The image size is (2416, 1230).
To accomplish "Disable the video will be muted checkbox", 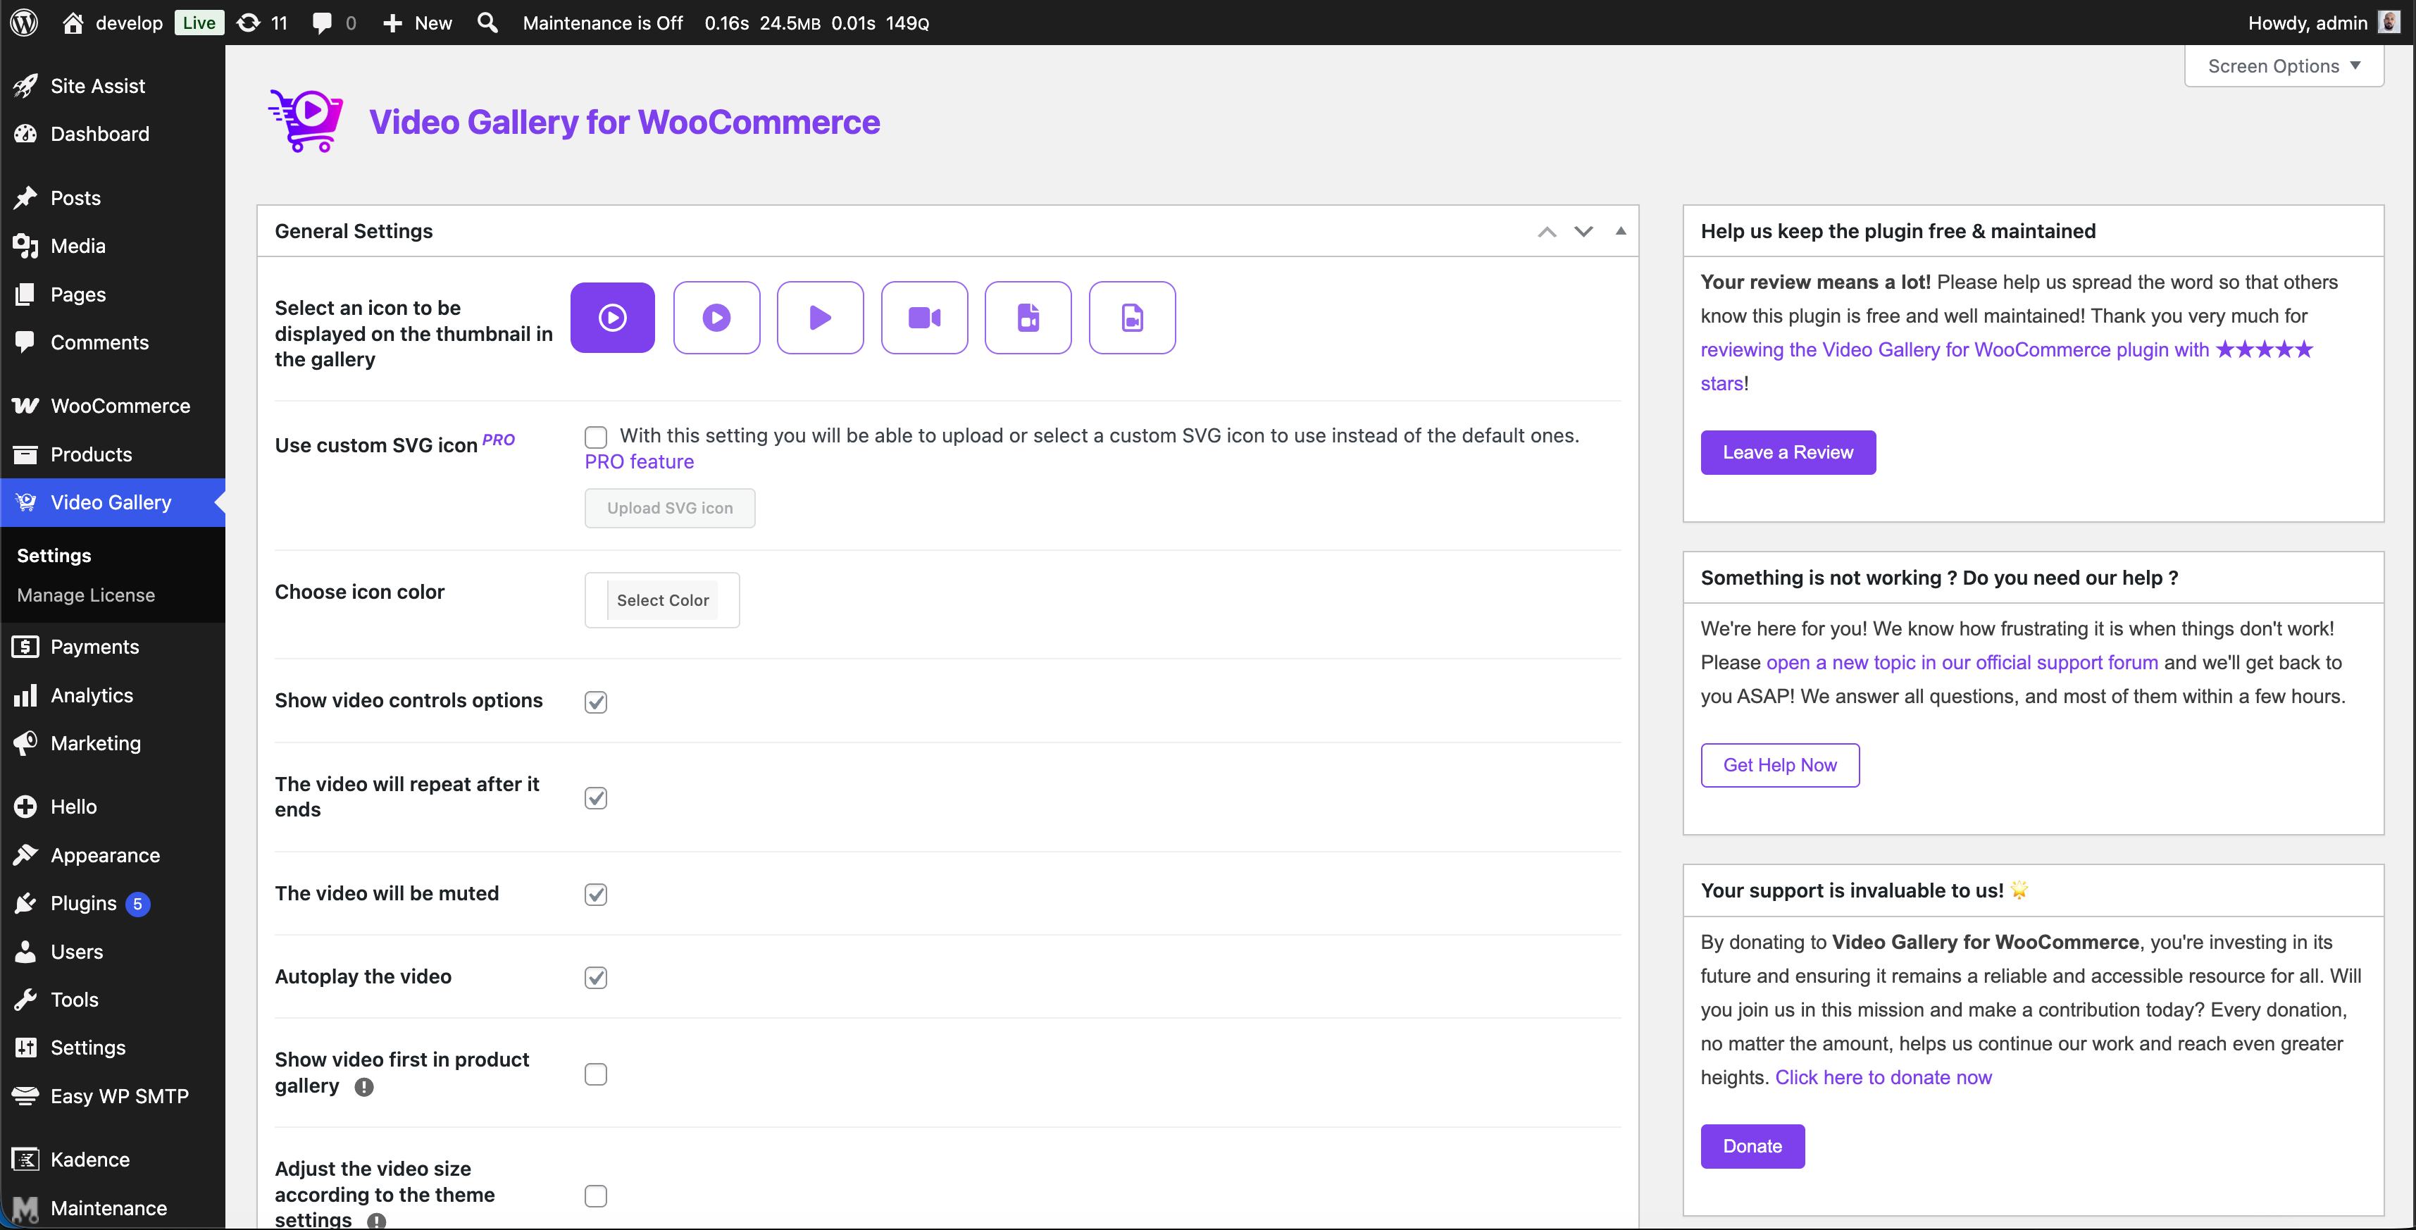I will 596,894.
